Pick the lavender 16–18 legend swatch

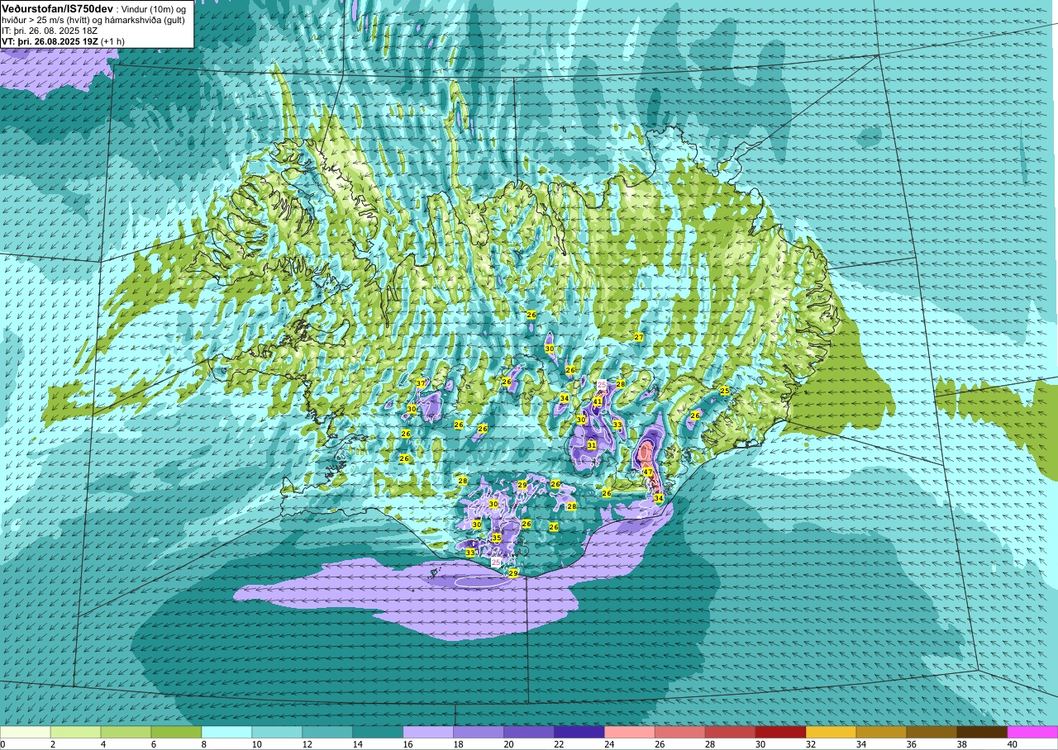(429, 732)
